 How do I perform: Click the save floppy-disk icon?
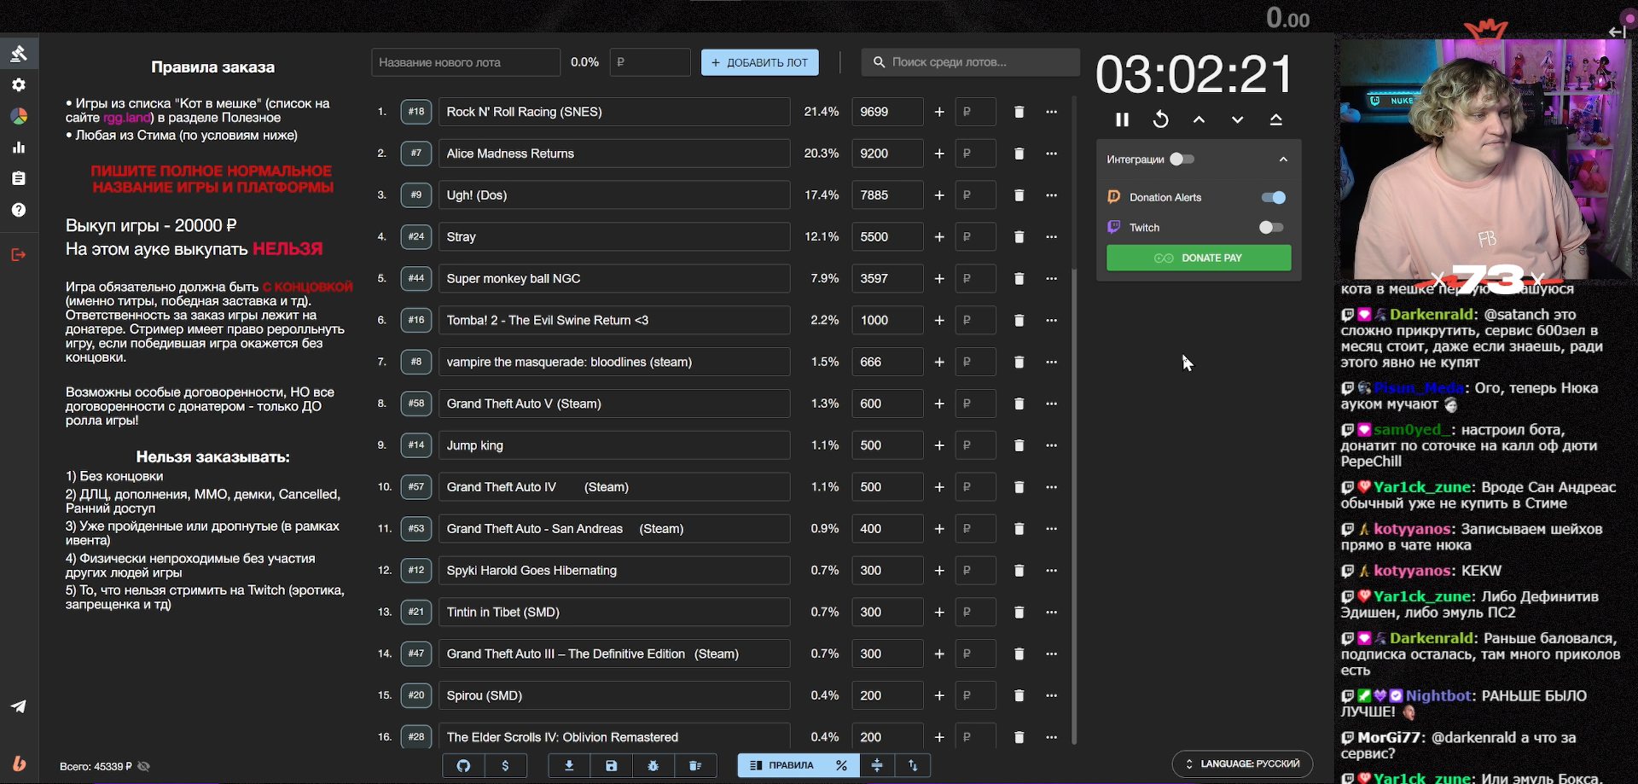611,766
